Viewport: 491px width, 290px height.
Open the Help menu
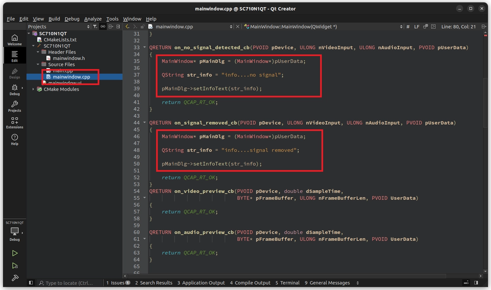pyautogui.click(x=151, y=18)
